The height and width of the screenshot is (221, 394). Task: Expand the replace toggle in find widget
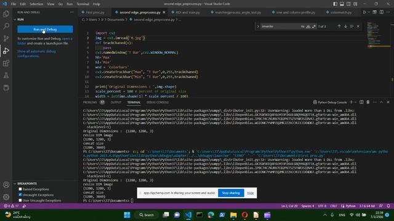[x=258, y=26]
